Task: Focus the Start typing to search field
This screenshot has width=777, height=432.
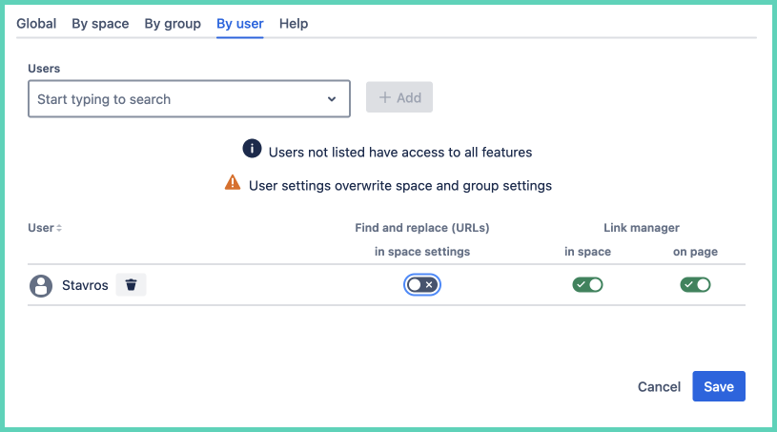Action: tap(176, 99)
